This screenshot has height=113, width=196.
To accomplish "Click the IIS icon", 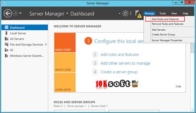I will click(x=6, y=50).
